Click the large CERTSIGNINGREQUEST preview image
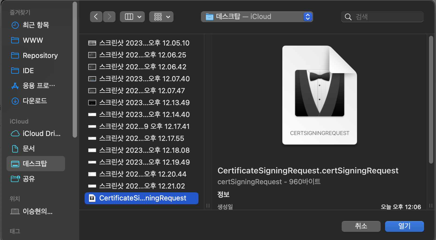 pyautogui.click(x=320, y=95)
